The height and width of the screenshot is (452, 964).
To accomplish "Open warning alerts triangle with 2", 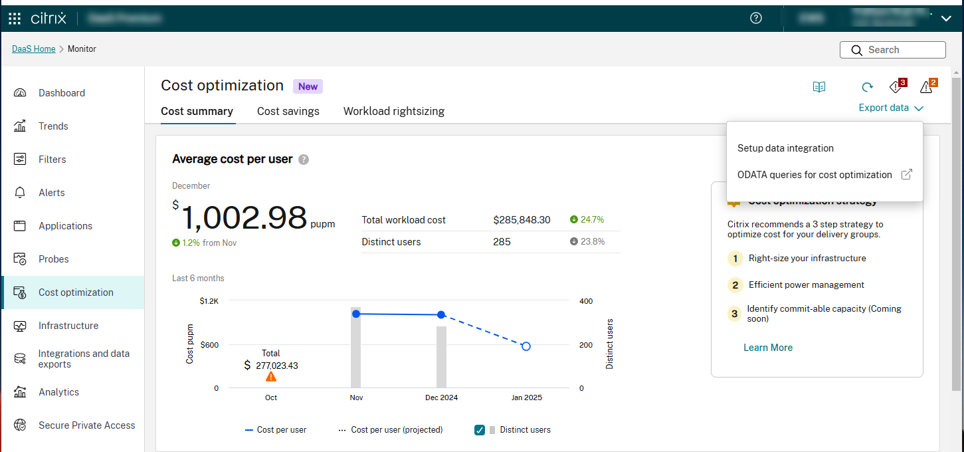I will (926, 87).
